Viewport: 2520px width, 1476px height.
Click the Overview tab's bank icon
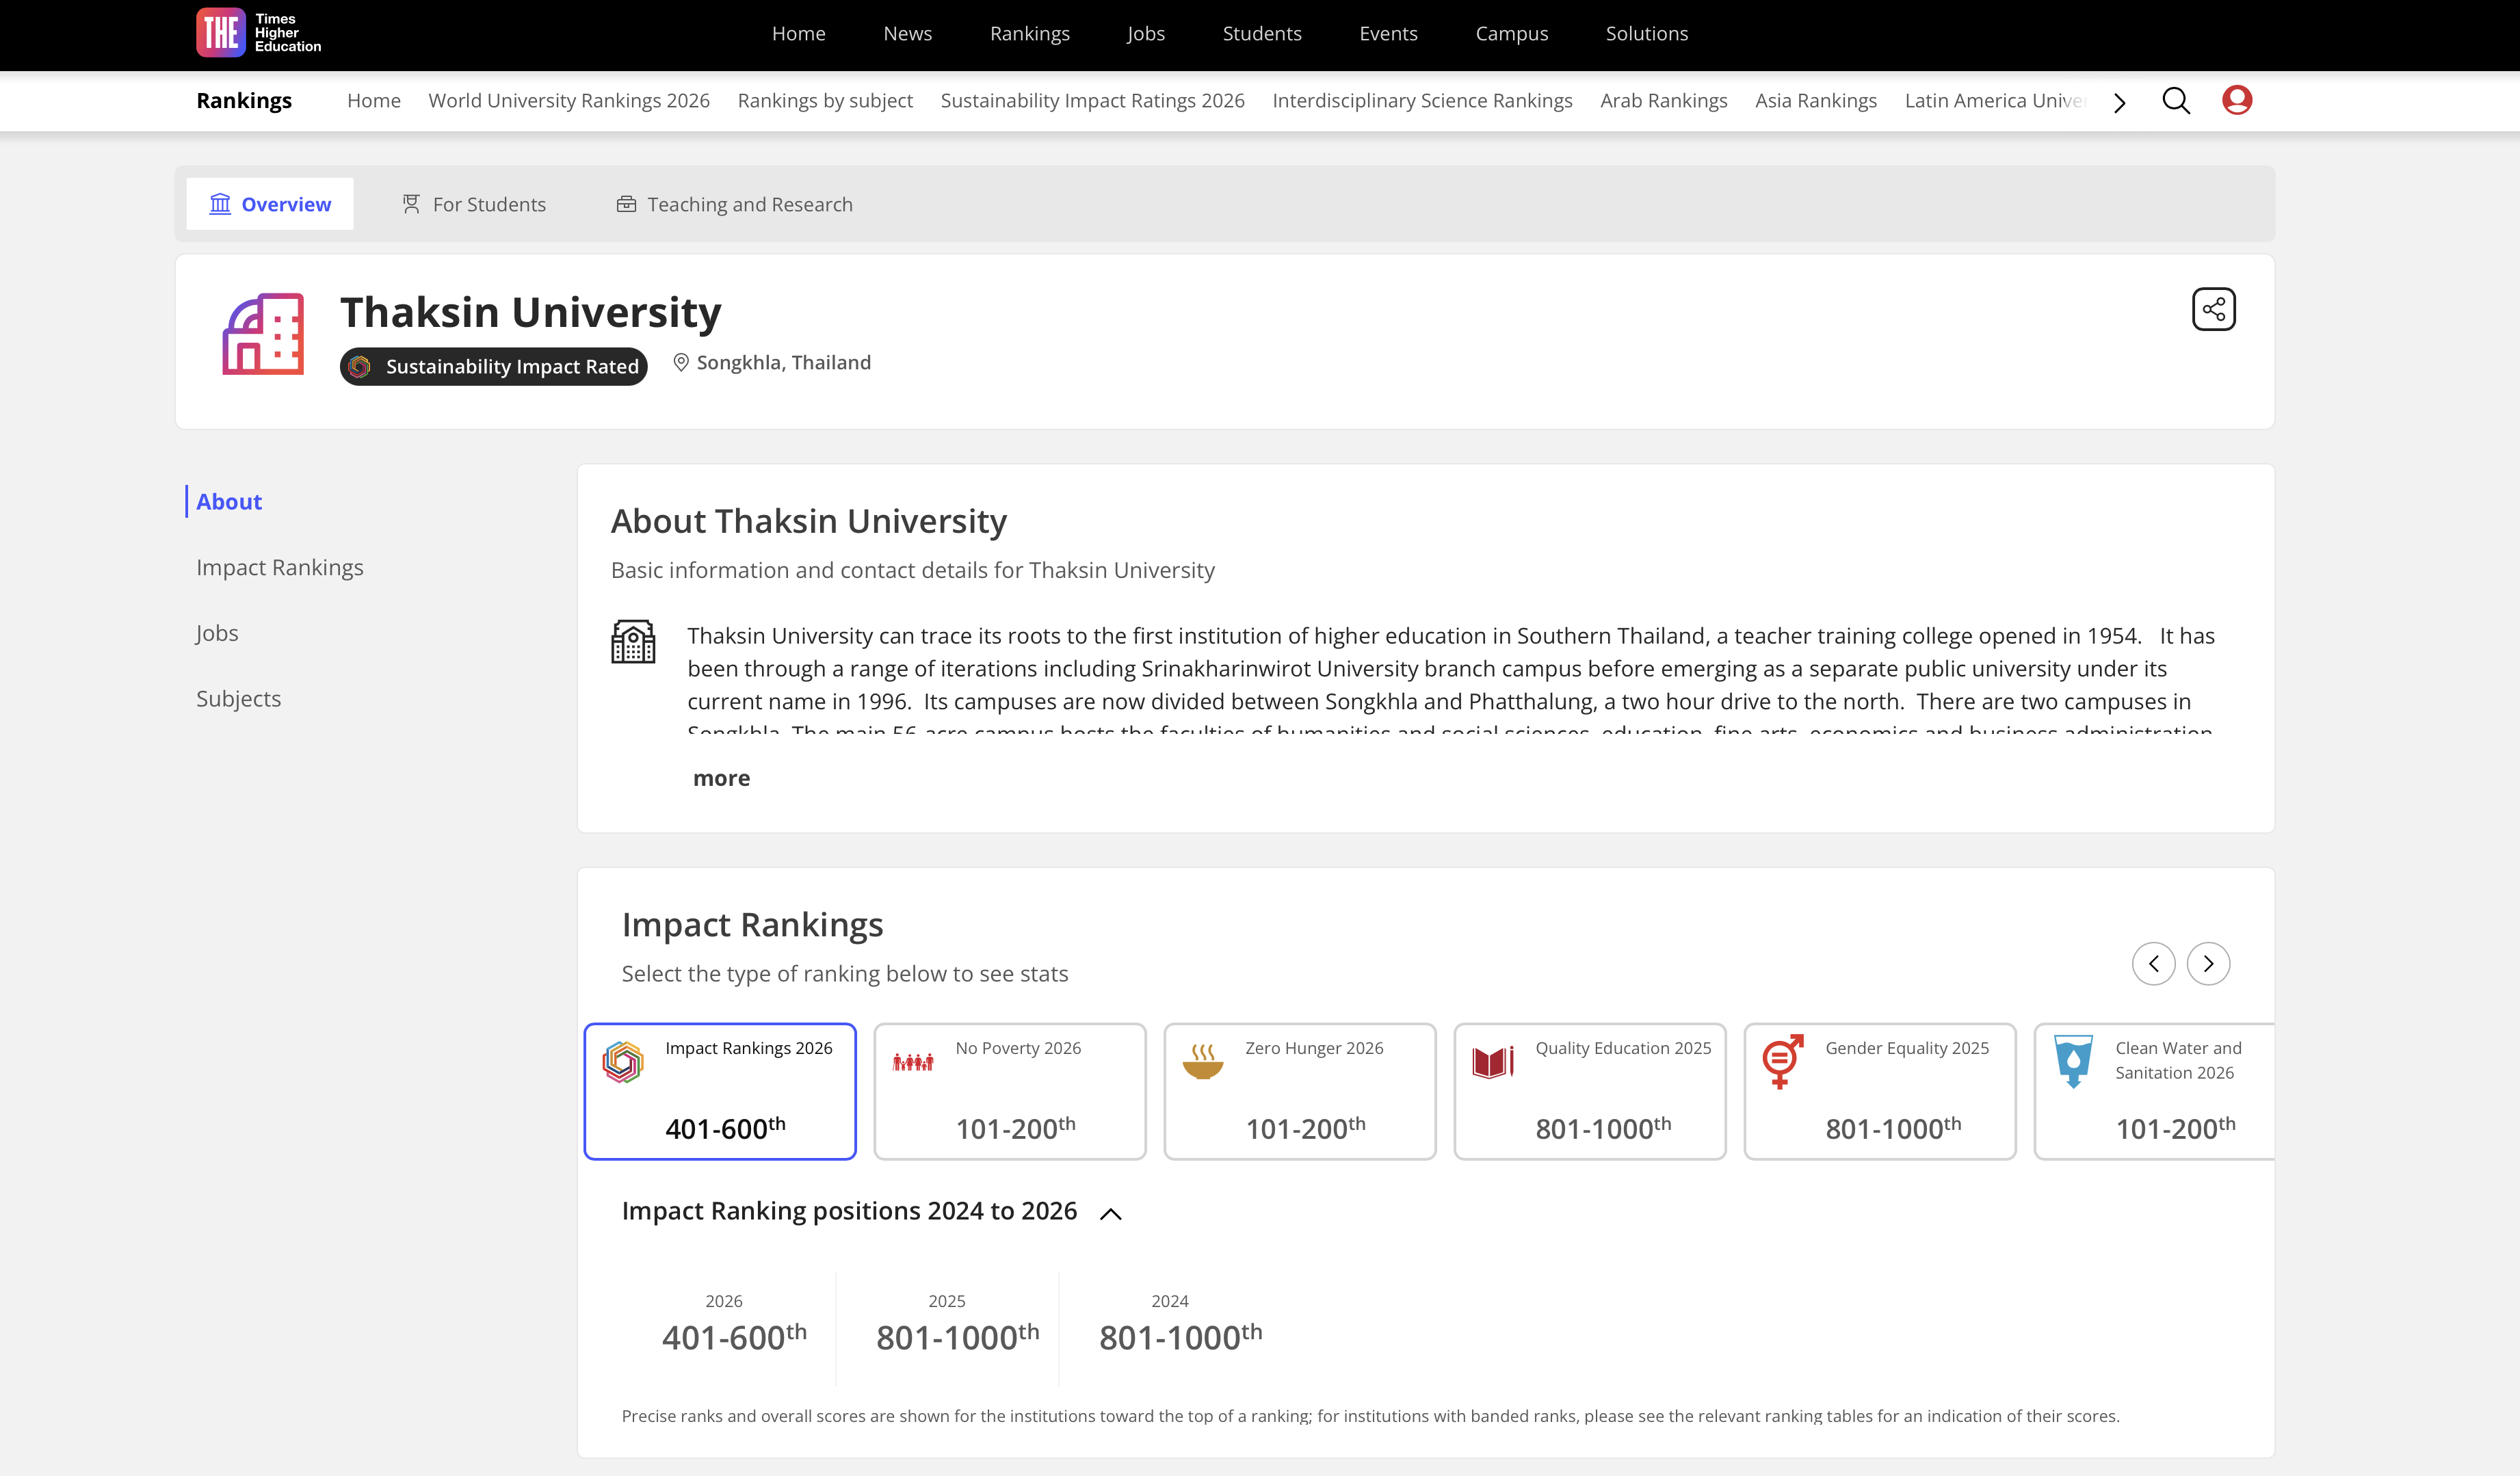[220, 204]
